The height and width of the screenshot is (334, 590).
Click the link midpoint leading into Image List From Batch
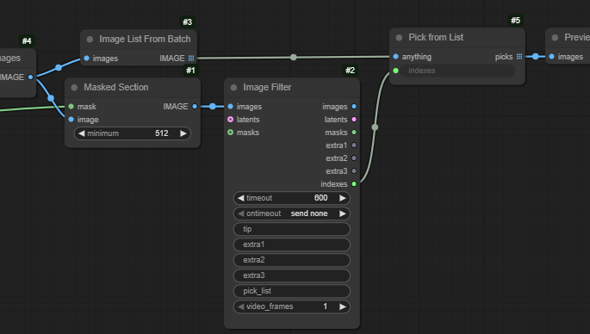click(x=59, y=68)
